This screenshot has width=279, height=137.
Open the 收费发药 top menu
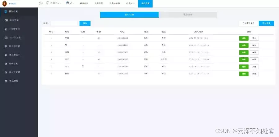99,3
